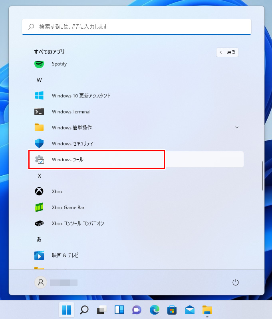Click the W letter group header
Viewport: 272px width, 319px height.
tap(39, 80)
